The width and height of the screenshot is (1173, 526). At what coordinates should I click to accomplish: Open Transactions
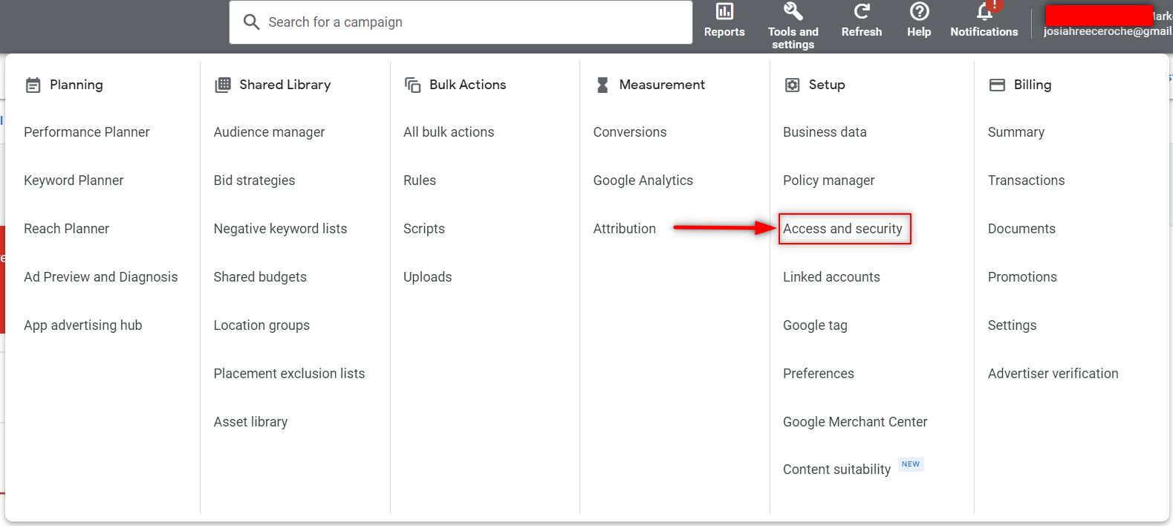pos(1026,181)
